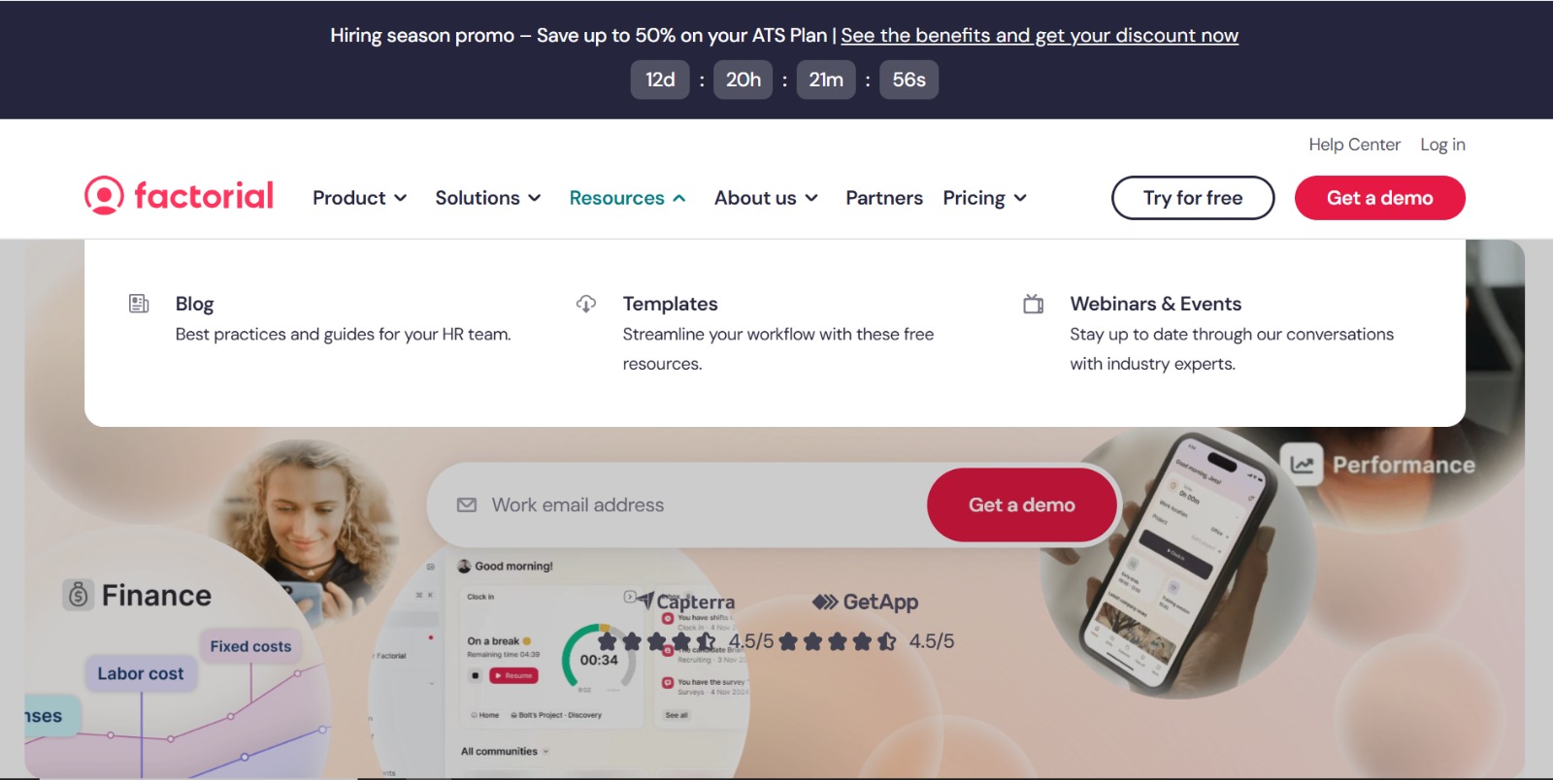Select the Templates cloud download icon
The image size is (1553, 780).
[x=586, y=304]
